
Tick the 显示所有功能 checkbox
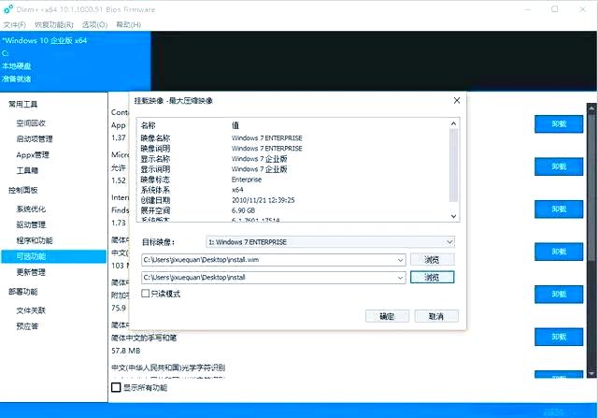pos(116,387)
